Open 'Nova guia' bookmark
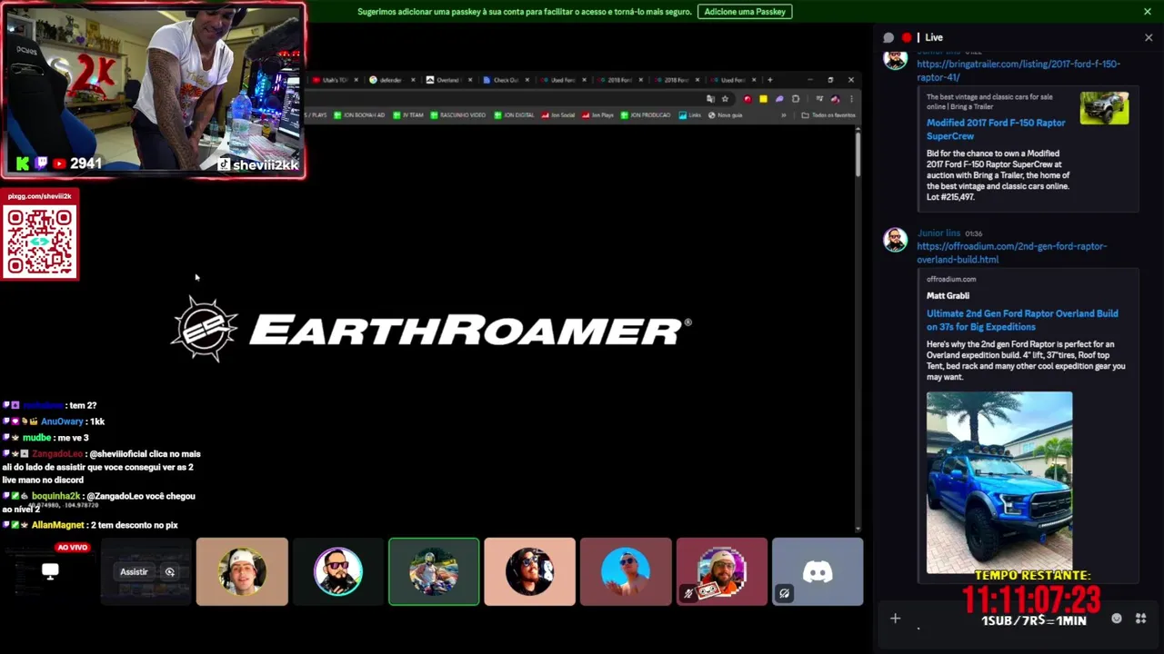 point(725,115)
